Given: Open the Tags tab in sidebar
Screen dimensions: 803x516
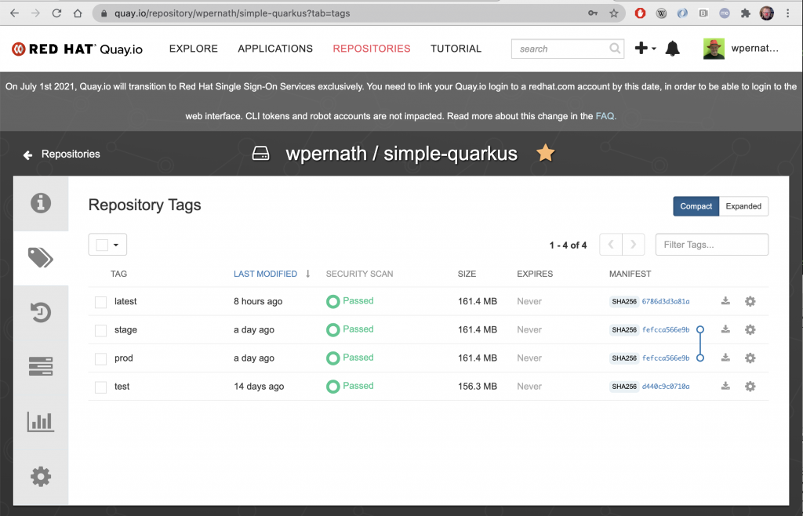Looking at the screenshot, I should pyautogui.click(x=40, y=258).
